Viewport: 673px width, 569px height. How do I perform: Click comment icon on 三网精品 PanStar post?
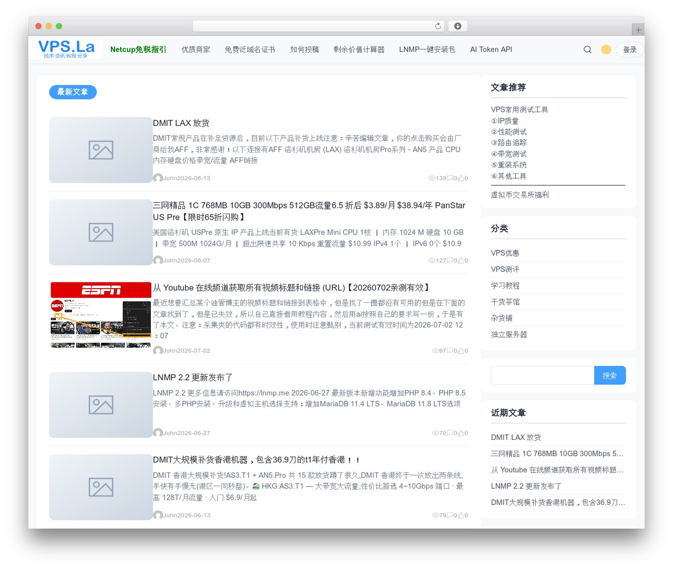tap(450, 260)
